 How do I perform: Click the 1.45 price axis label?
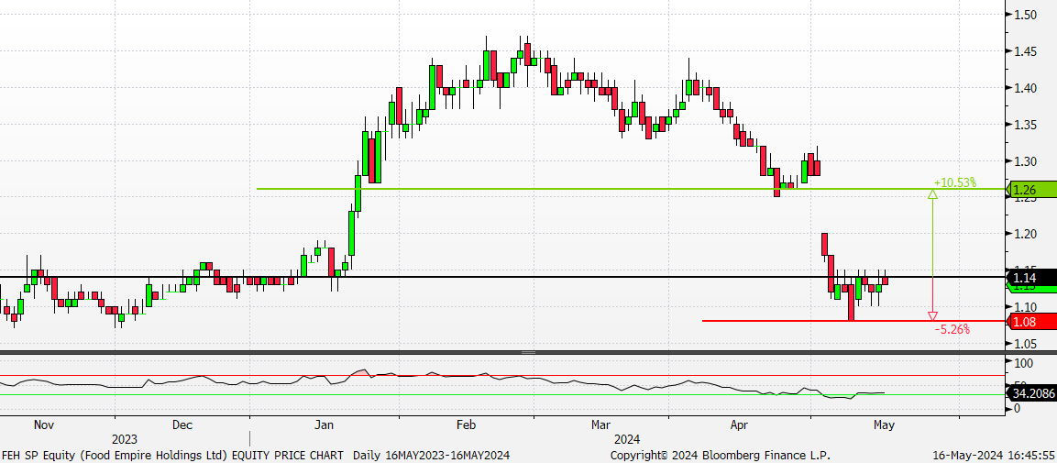(1025, 51)
